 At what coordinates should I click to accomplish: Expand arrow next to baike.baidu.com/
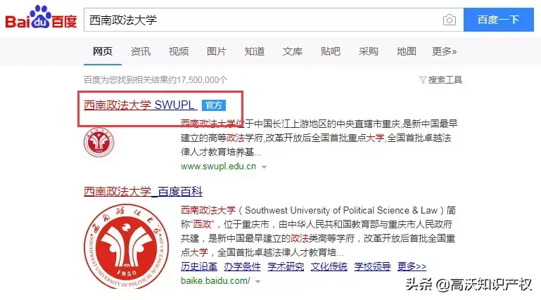pos(257,282)
